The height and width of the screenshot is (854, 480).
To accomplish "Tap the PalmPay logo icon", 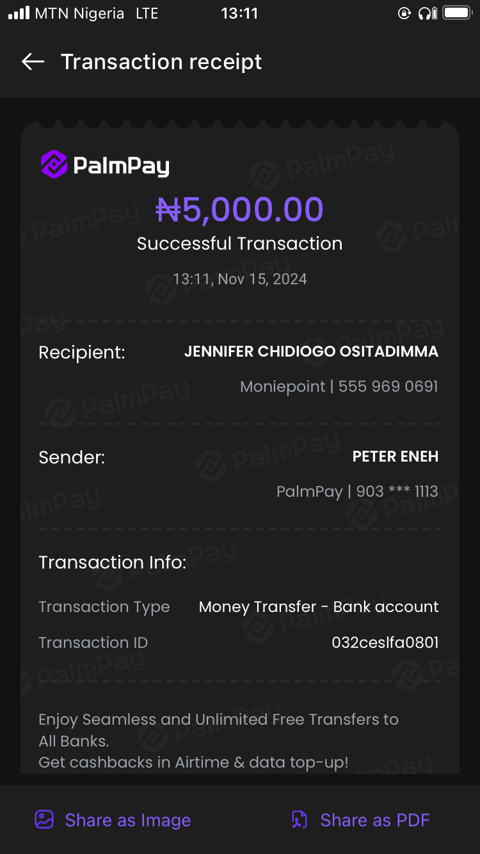I will pyautogui.click(x=54, y=165).
